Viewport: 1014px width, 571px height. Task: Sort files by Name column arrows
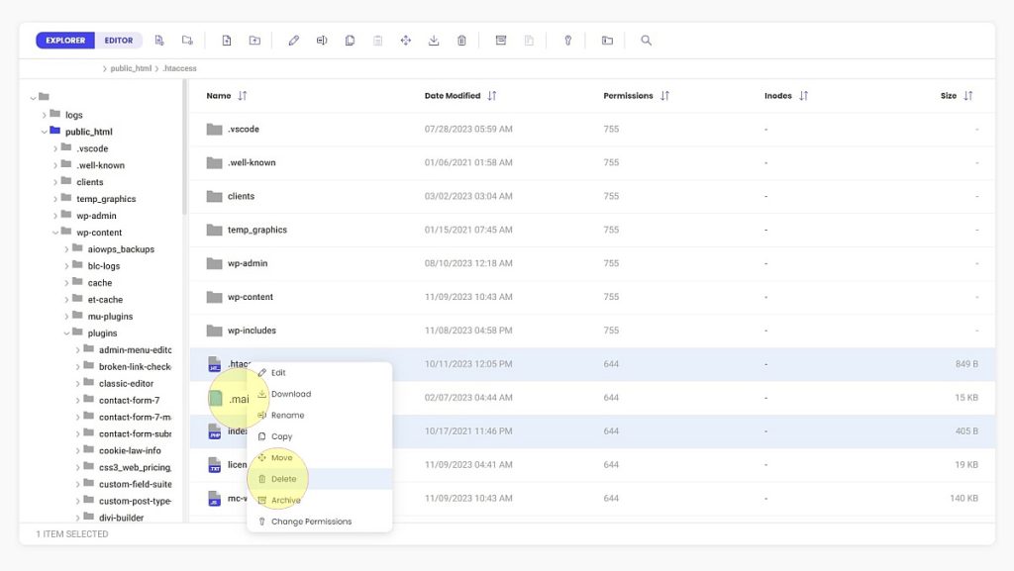[243, 96]
